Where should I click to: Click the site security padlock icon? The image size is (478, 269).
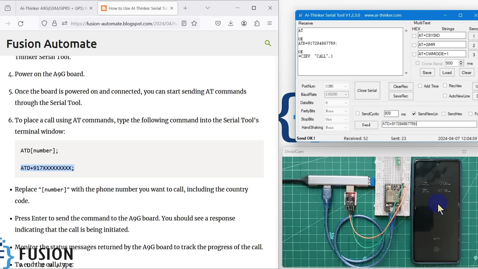54,24
